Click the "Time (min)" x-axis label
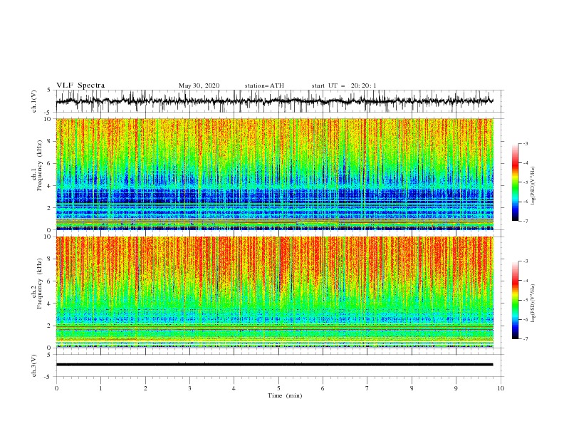The image size is (564, 436). pyautogui.click(x=285, y=395)
